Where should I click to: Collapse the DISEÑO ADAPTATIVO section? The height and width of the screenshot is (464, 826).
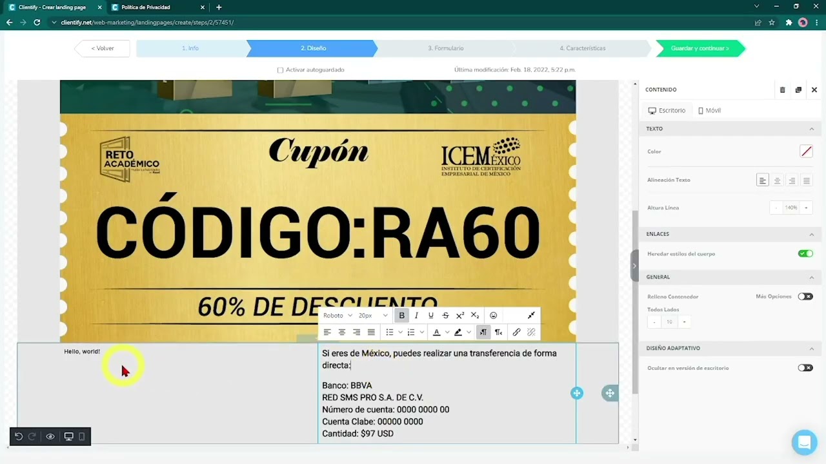(x=812, y=349)
